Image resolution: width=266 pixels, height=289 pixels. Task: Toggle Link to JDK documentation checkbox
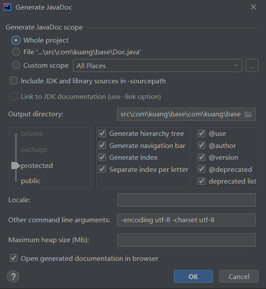coord(13,96)
